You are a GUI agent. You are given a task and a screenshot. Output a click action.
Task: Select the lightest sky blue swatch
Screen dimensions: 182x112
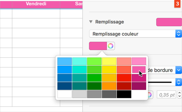click(x=65, y=61)
